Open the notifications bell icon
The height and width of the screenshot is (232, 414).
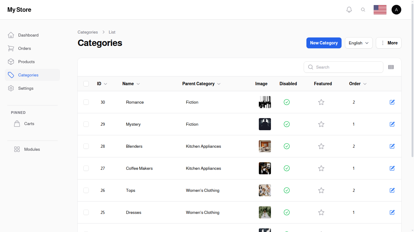tap(349, 9)
